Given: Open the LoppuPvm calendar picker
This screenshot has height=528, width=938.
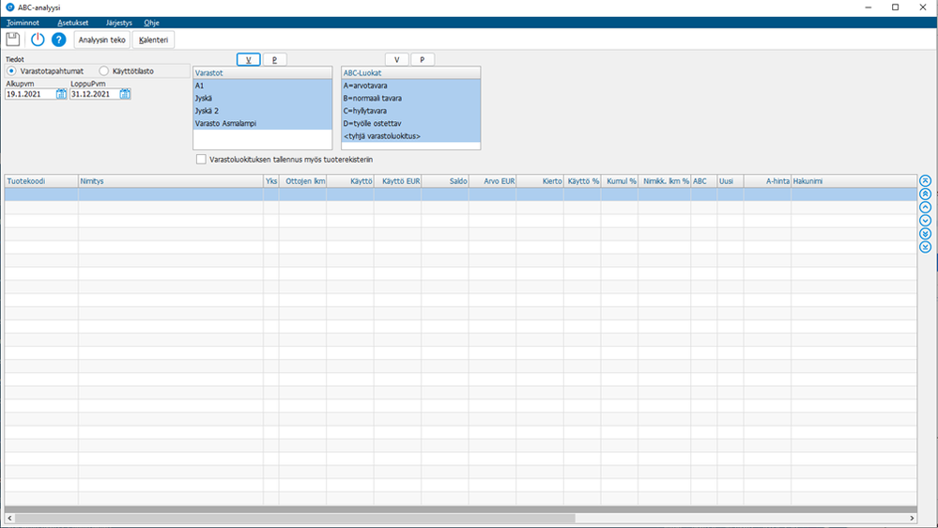Looking at the screenshot, I should pyautogui.click(x=125, y=94).
